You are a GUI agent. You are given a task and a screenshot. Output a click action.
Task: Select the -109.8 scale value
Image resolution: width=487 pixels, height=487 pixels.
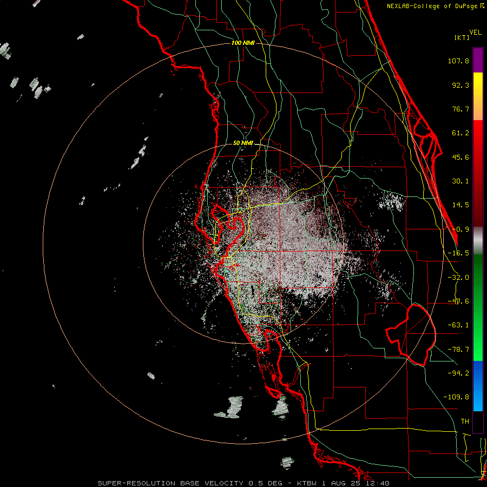coord(456,397)
